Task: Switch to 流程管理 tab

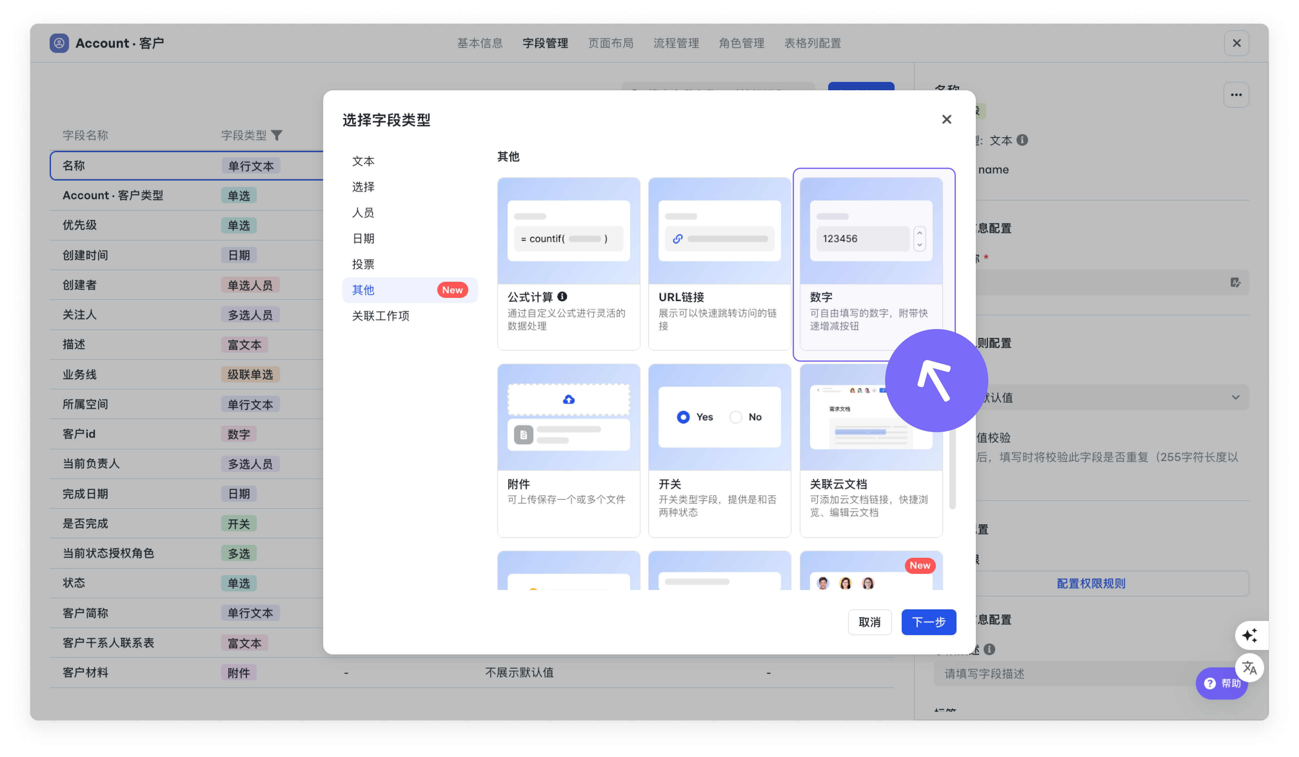Action: 676,43
